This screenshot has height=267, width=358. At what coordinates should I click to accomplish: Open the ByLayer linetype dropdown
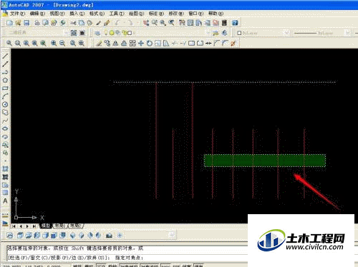click(x=347, y=33)
